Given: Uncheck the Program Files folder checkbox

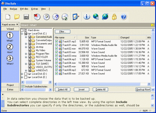Looking at the screenshot, I should 30,54.
